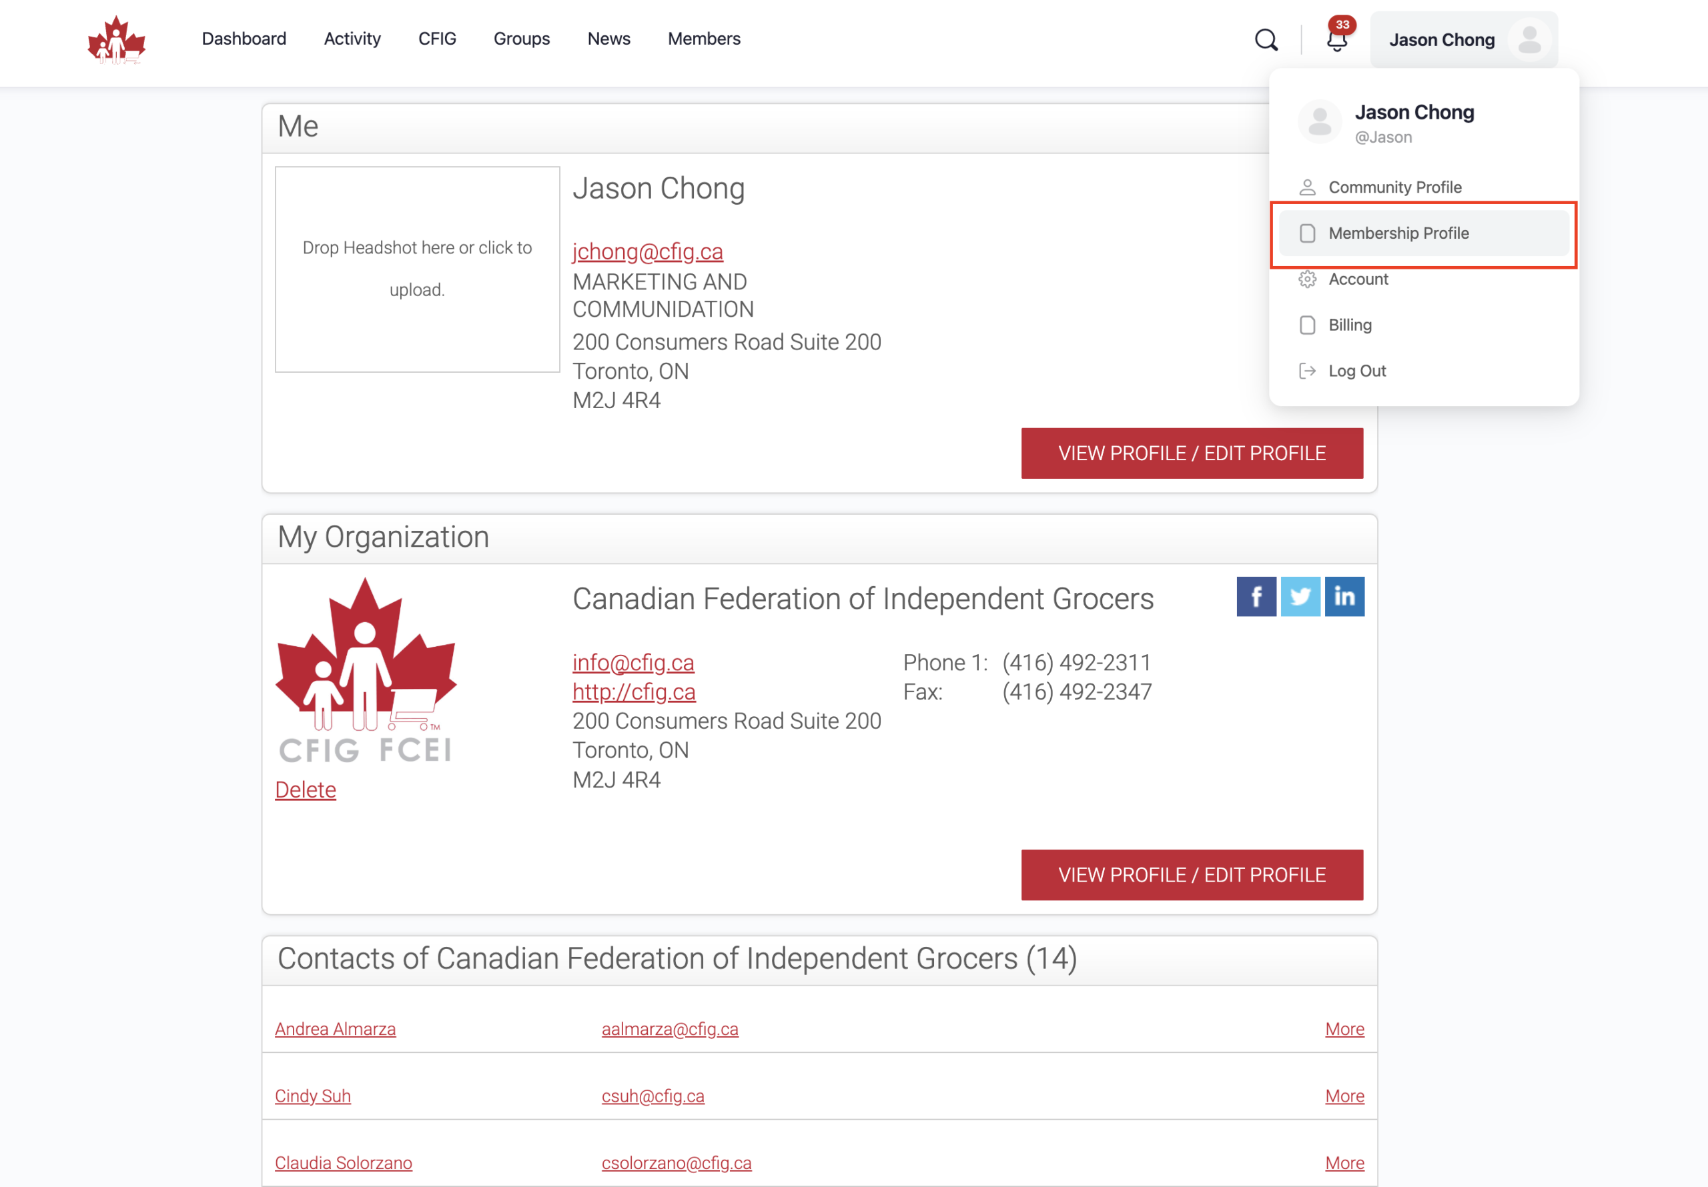
Task: Click Delete link under organization logo
Action: [x=306, y=790]
